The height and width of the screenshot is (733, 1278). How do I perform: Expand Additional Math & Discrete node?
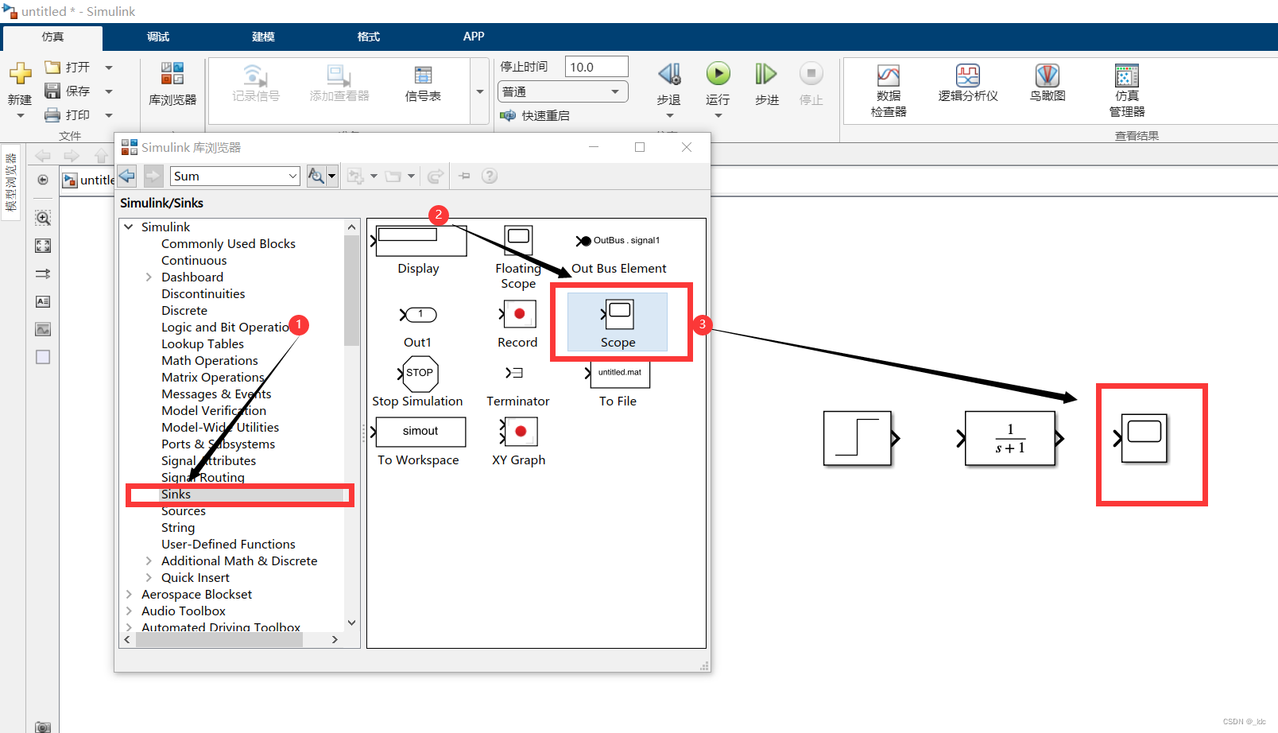click(149, 560)
